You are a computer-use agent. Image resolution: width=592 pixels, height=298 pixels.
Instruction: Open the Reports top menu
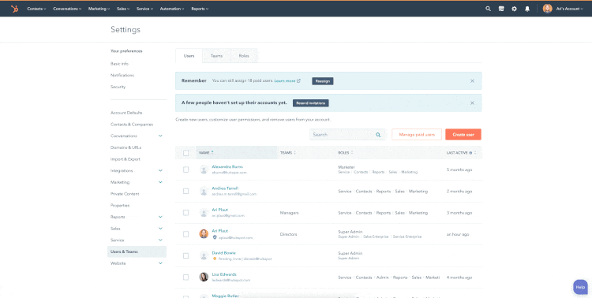click(200, 9)
